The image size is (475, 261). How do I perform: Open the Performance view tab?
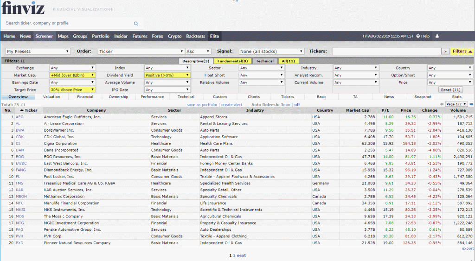click(x=152, y=97)
